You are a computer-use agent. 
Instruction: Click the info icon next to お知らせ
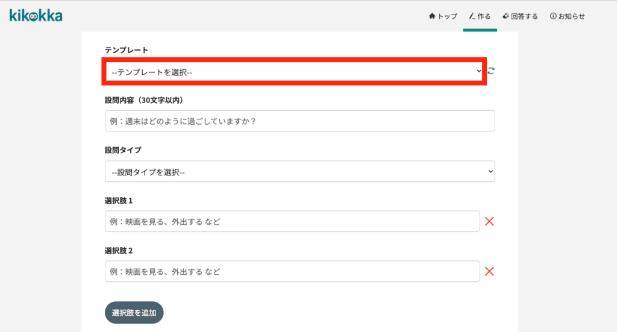(x=553, y=16)
